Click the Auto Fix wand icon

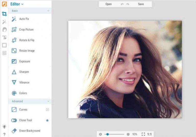point(14,19)
